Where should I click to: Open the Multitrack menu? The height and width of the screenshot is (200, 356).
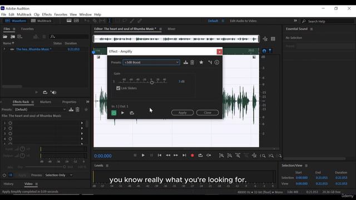click(24, 14)
